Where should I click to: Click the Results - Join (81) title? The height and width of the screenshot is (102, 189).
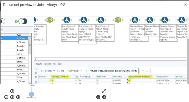point(49,64)
